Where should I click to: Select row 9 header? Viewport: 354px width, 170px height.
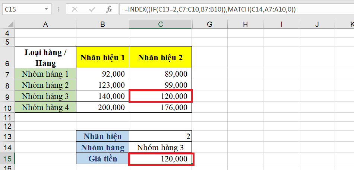[7, 96]
